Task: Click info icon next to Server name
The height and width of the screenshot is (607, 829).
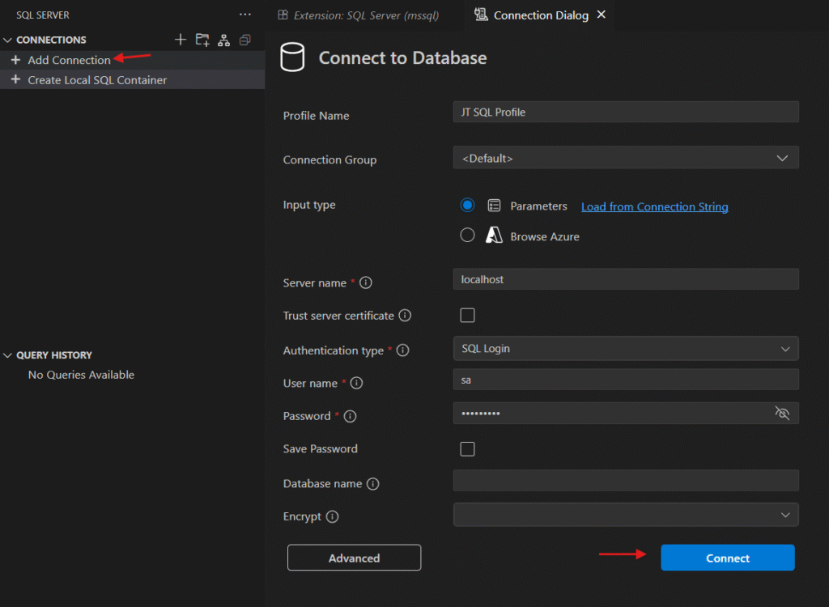Action: (365, 283)
